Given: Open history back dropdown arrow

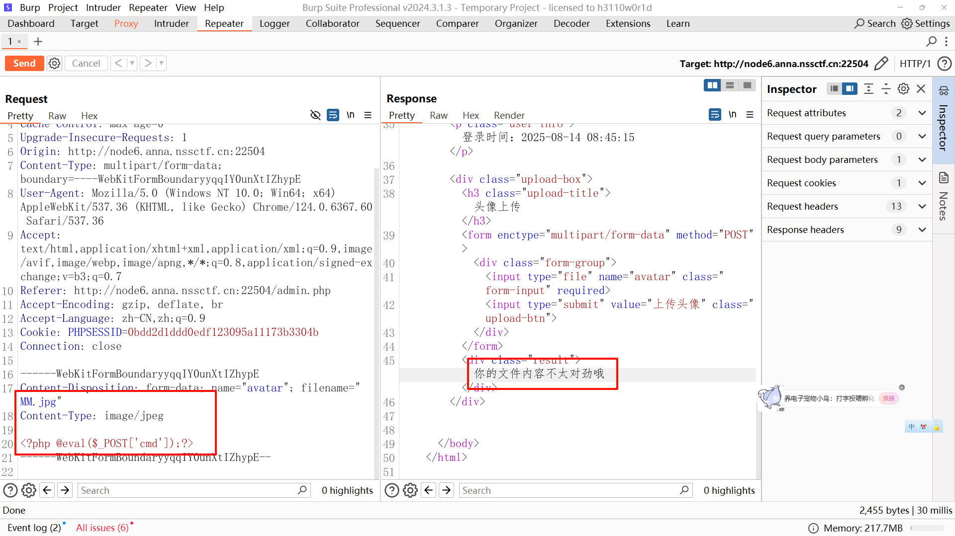Looking at the screenshot, I should pos(132,63).
